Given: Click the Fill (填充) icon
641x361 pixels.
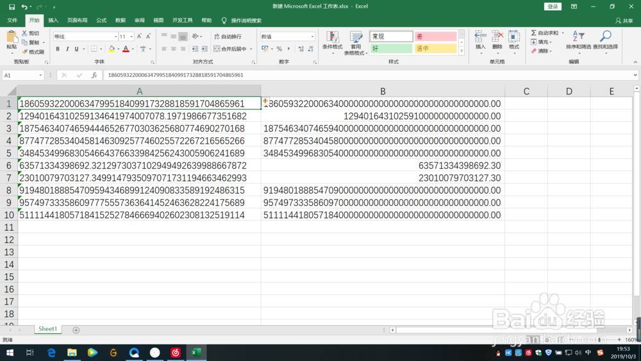Looking at the screenshot, I should pyautogui.click(x=533, y=42).
